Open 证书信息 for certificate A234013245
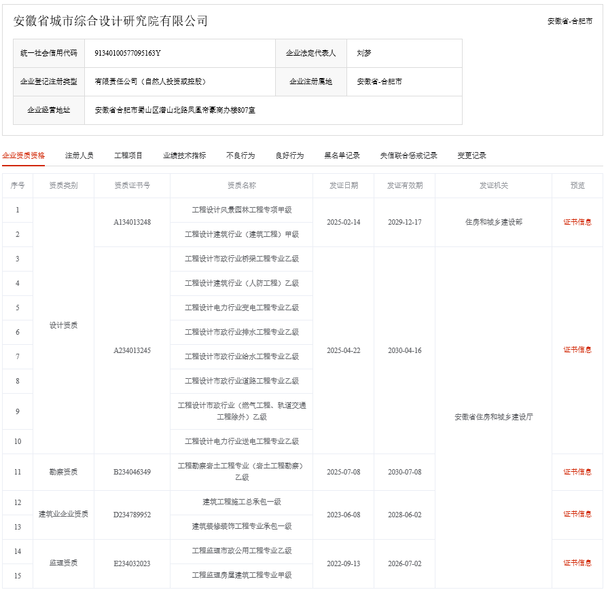 point(577,350)
